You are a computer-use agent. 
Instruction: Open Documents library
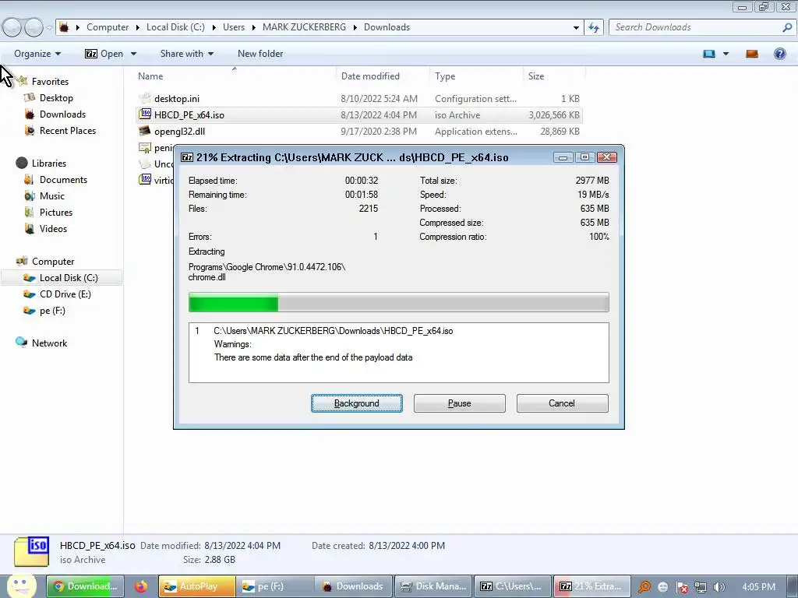63,180
